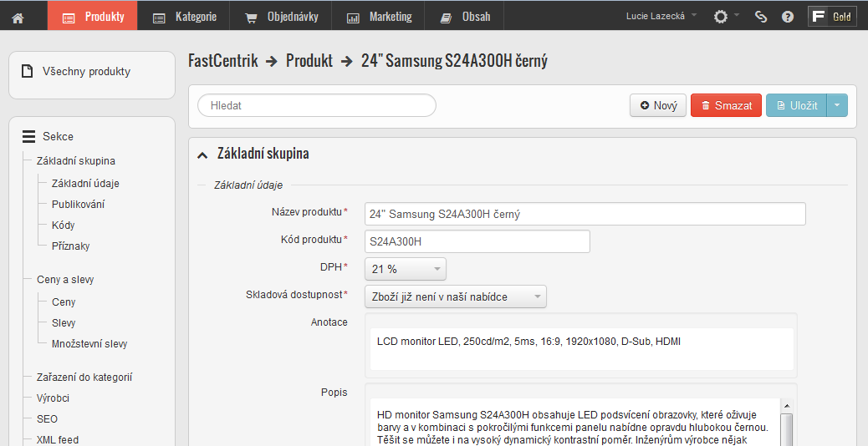Select Výrobci in section tree

(53, 398)
